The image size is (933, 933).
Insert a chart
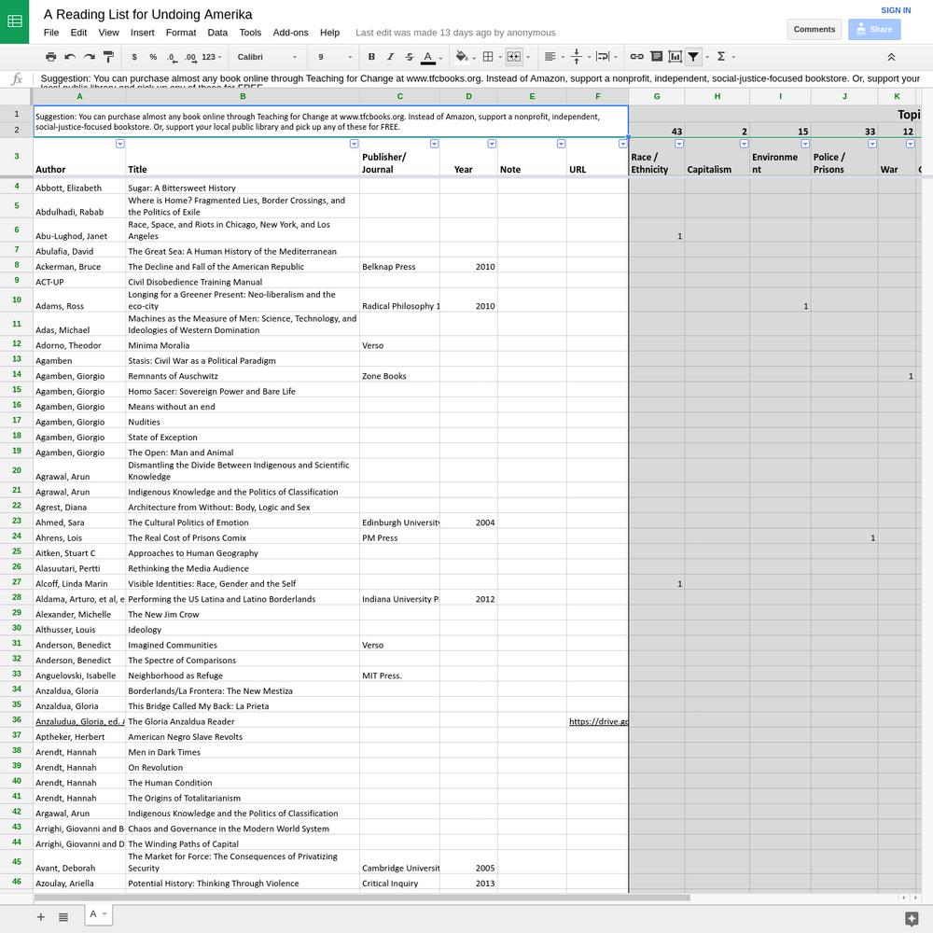point(675,57)
